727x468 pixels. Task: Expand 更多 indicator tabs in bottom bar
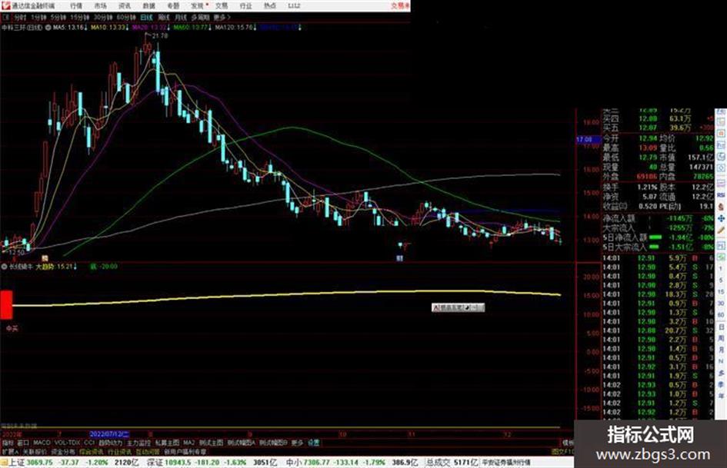pyautogui.click(x=297, y=443)
